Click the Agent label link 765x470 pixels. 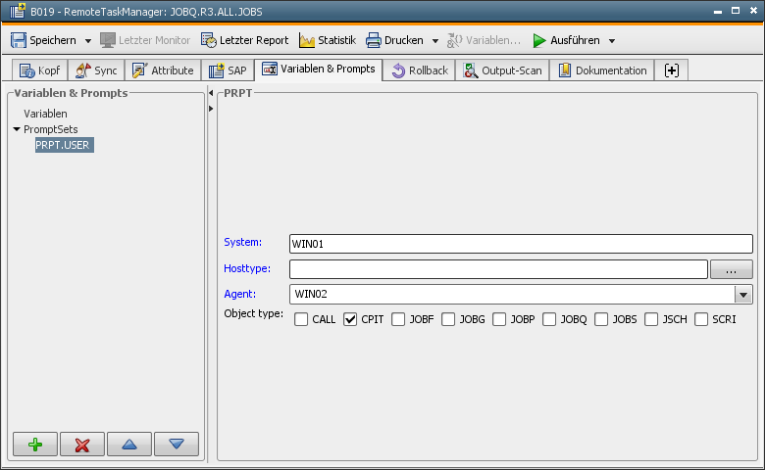pos(239,294)
